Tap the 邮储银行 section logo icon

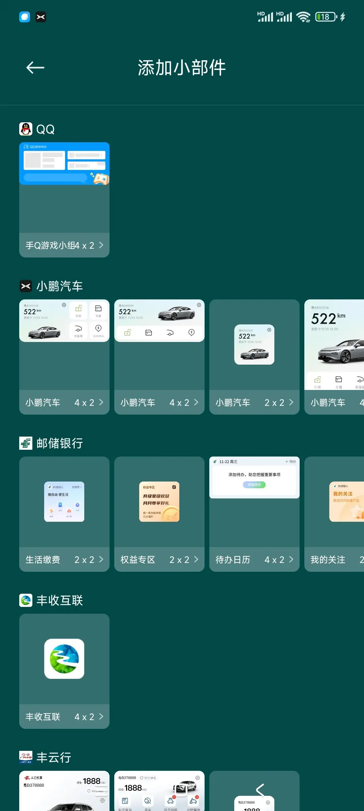(26, 443)
